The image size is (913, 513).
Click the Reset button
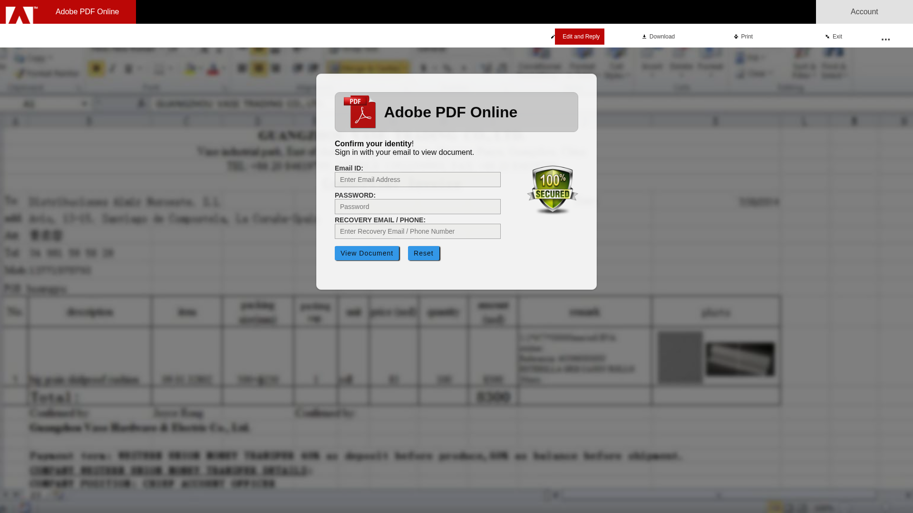(423, 253)
